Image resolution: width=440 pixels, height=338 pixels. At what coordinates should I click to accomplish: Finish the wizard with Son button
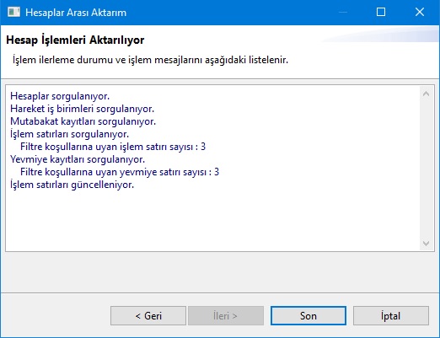(309, 316)
